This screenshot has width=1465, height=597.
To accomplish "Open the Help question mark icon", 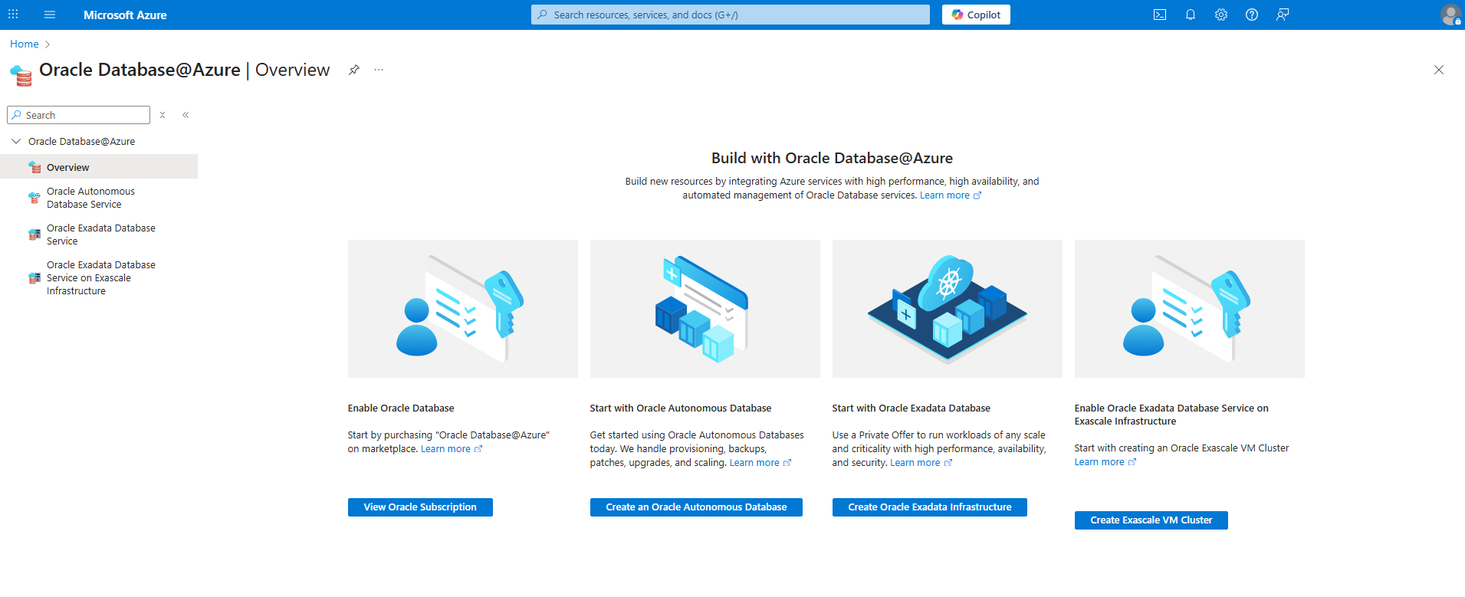I will (x=1252, y=15).
